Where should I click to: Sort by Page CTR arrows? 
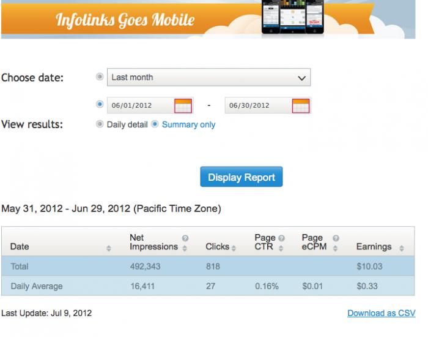[281, 248]
